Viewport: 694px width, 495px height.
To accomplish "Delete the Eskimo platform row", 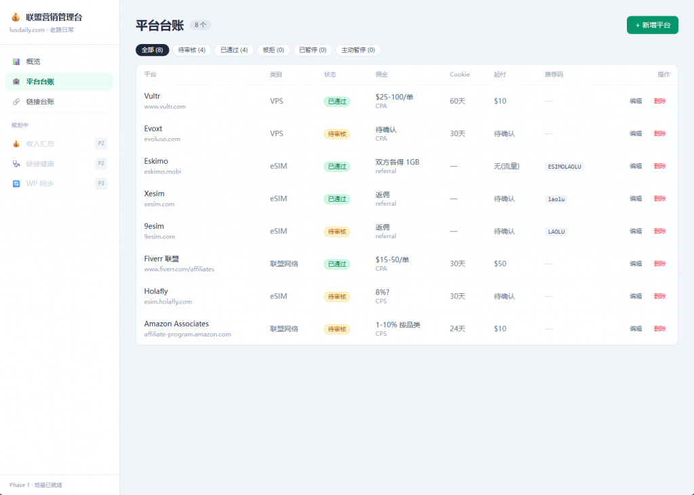I will pyautogui.click(x=659, y=166).
